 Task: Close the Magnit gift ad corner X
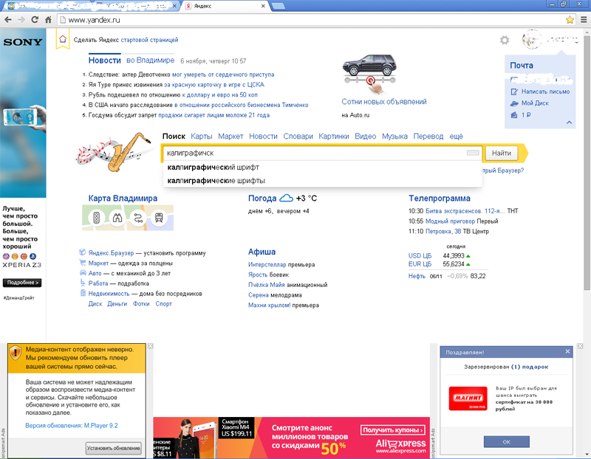[x=580, y=346]
